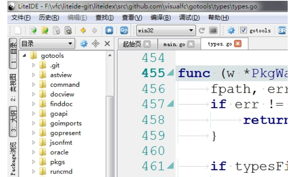302x177 pixels.
Task: Expand the astview folder
Action: pyautogui.click(x=33, y=75)
